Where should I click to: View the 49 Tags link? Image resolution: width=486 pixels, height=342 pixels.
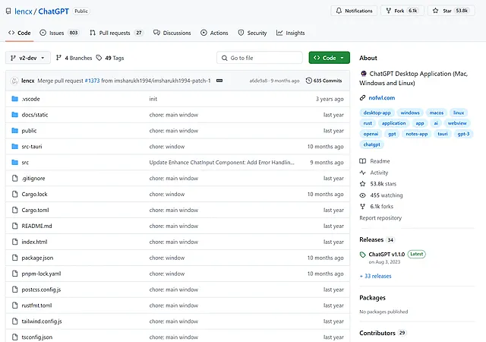(x=110, y=58)
